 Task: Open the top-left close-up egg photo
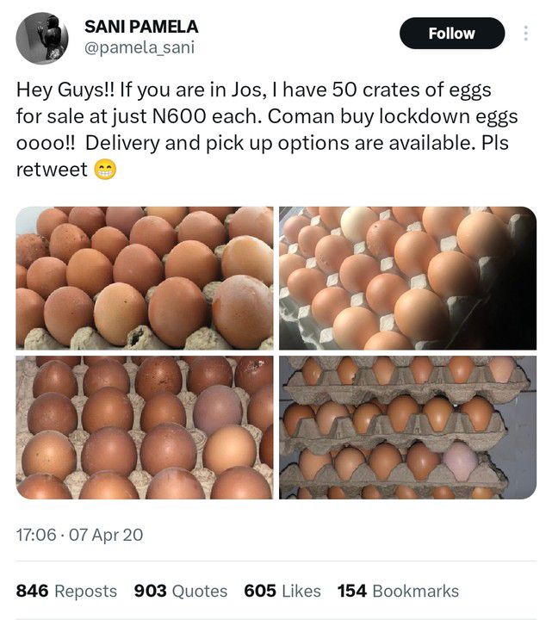coord(145,277)
